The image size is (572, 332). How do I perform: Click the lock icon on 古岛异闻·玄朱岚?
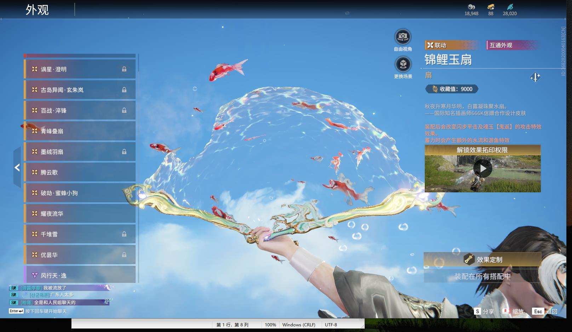pos(124,90)
